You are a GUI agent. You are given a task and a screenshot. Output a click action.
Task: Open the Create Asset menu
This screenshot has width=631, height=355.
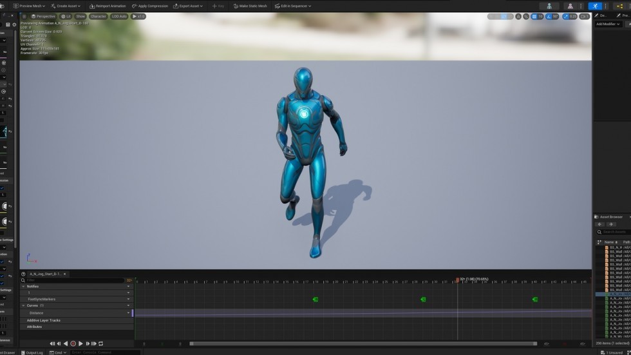click(x=65, y=6)
